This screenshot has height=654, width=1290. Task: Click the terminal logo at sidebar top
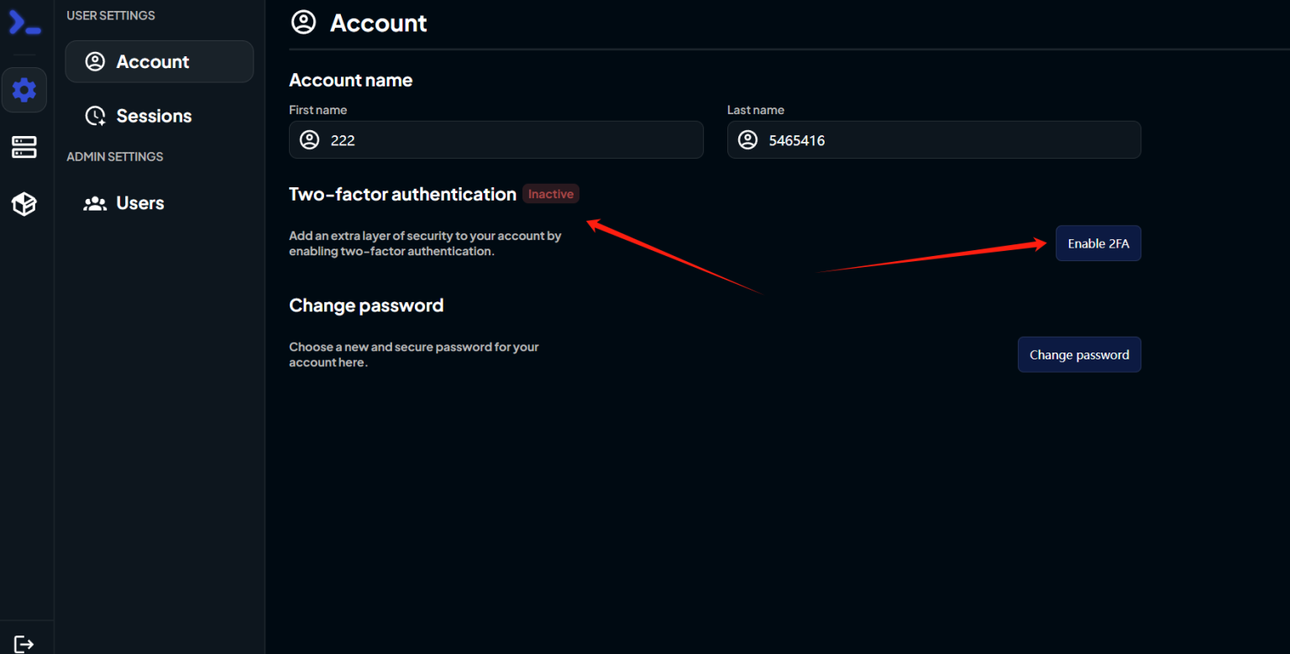24,23
